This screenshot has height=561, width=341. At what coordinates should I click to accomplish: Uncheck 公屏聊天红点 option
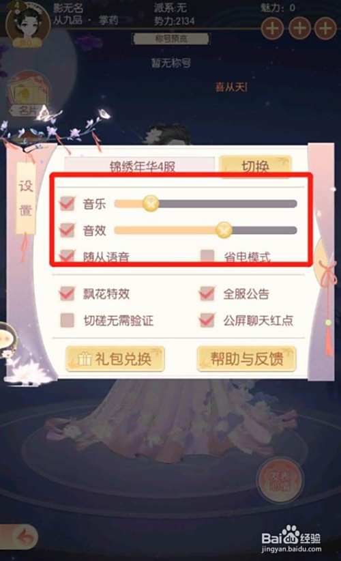click(207, 320)
